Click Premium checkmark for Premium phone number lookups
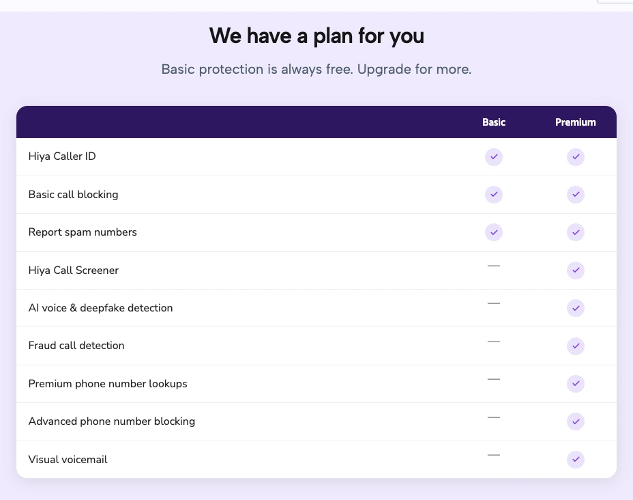 tap(576, 384)
